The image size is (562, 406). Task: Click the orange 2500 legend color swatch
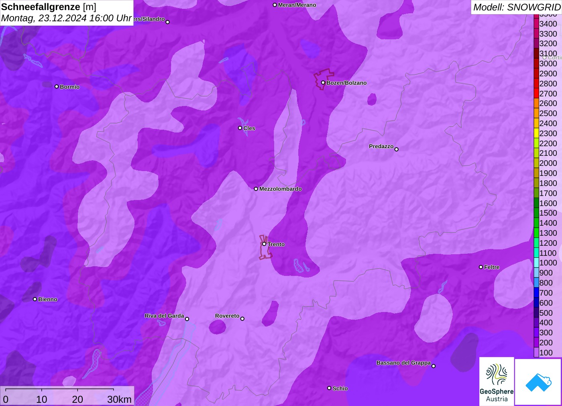pyautogui.click(x=536, y=113)
